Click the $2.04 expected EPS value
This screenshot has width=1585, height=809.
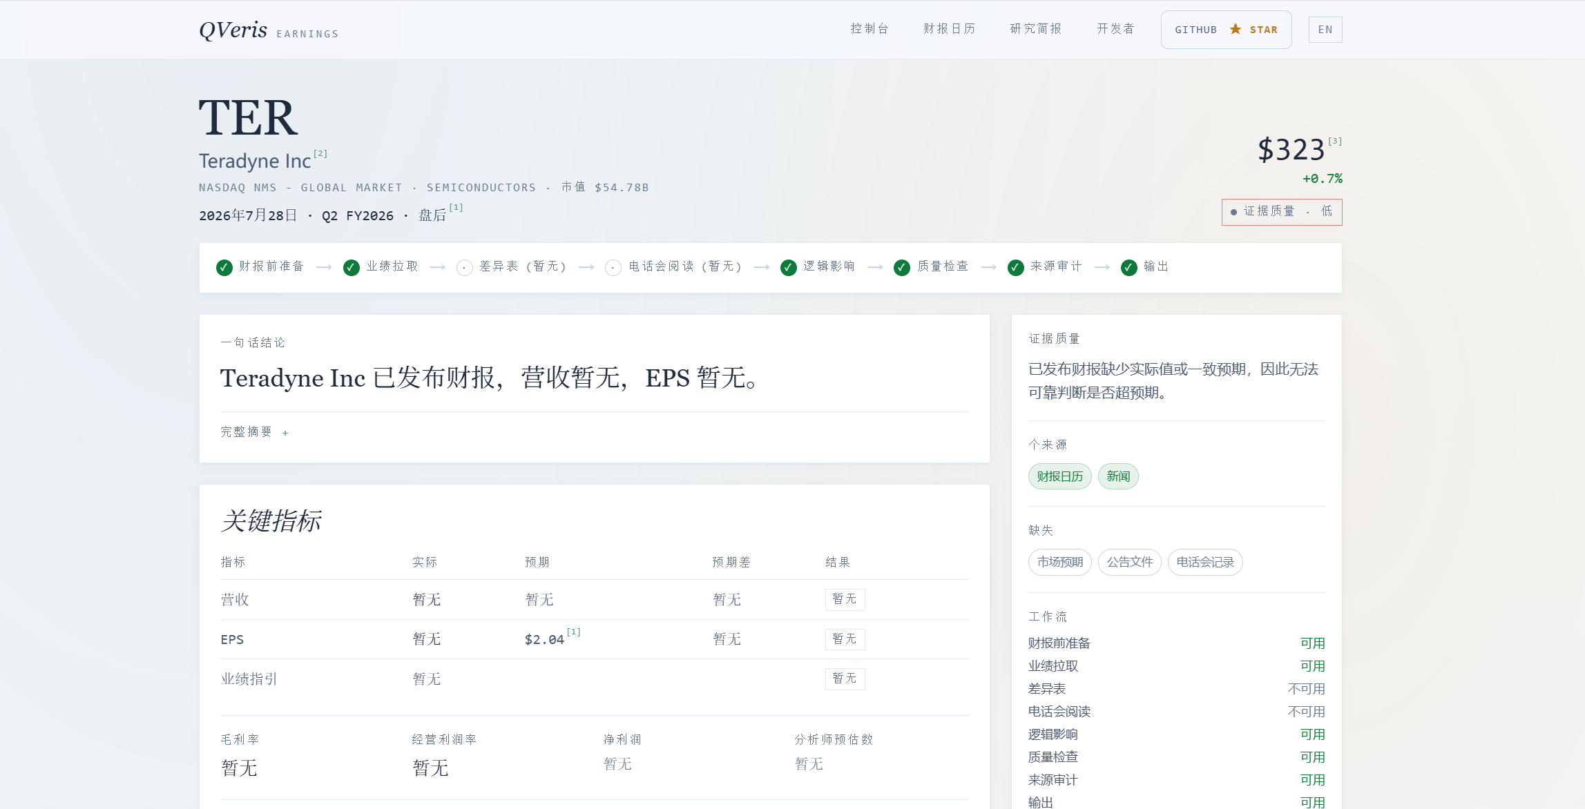[544, 640]
